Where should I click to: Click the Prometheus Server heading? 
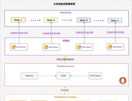[x=65, y=66]
